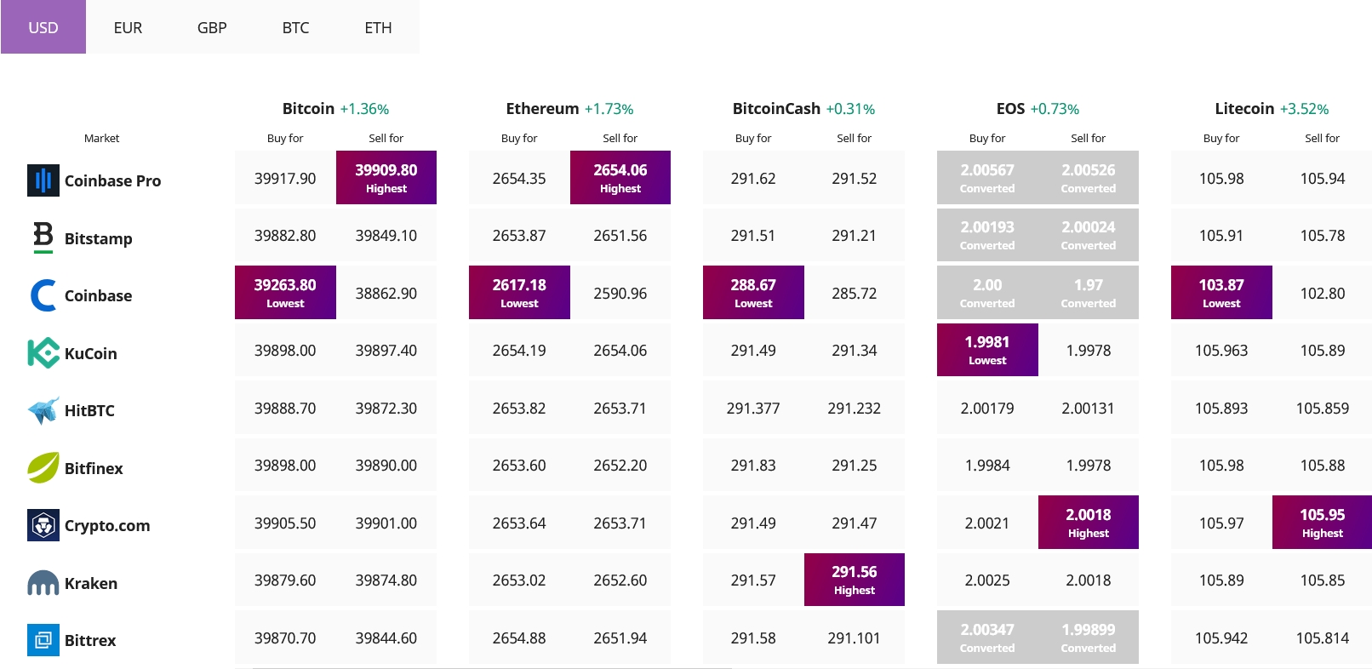Click Coinbase Pro Bitcoin buy 39917.90

[285, 179]
